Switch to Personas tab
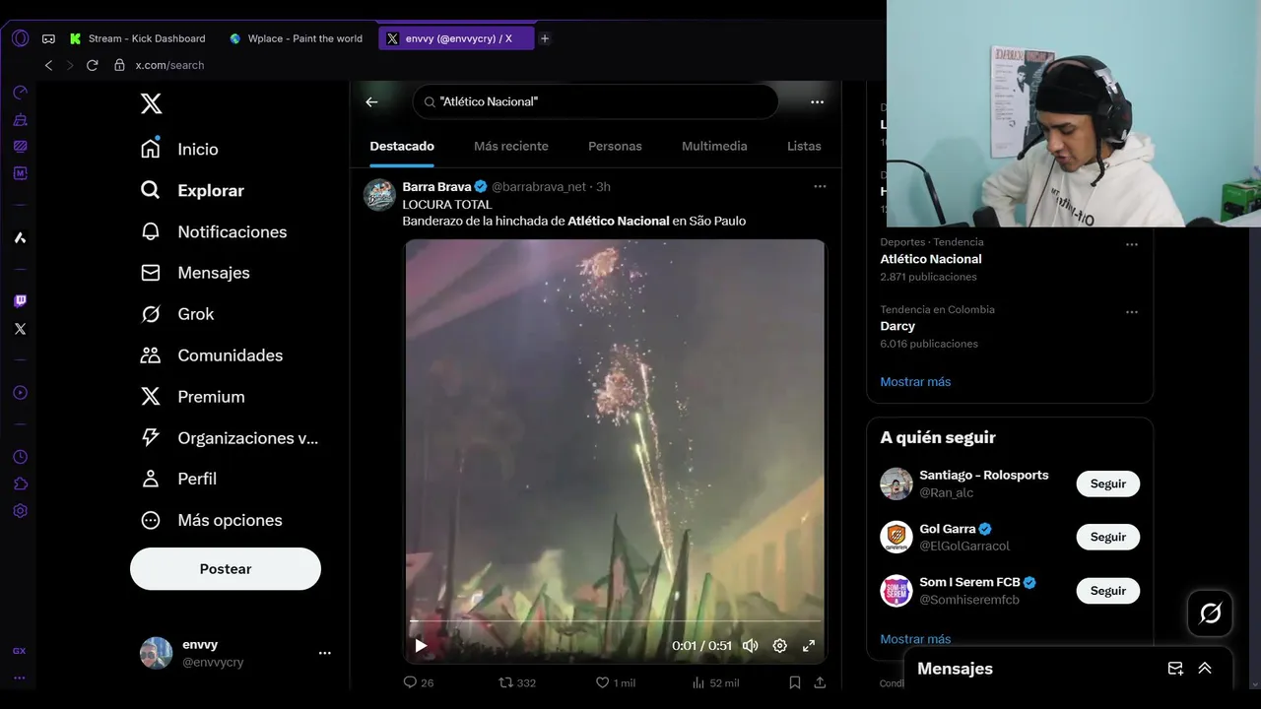The height and width of the screenshot is (709, 1261). [615, 146]
